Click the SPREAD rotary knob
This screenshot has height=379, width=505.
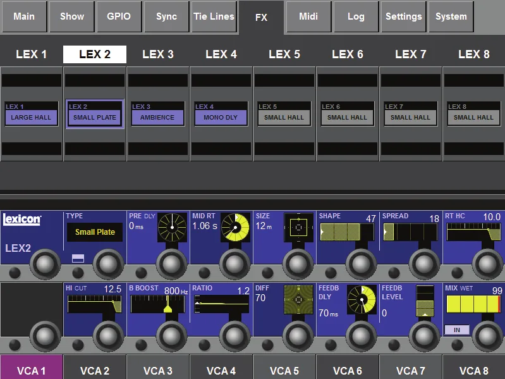[424, 264]
